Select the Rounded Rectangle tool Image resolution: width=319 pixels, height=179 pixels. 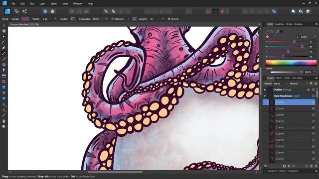3,98
